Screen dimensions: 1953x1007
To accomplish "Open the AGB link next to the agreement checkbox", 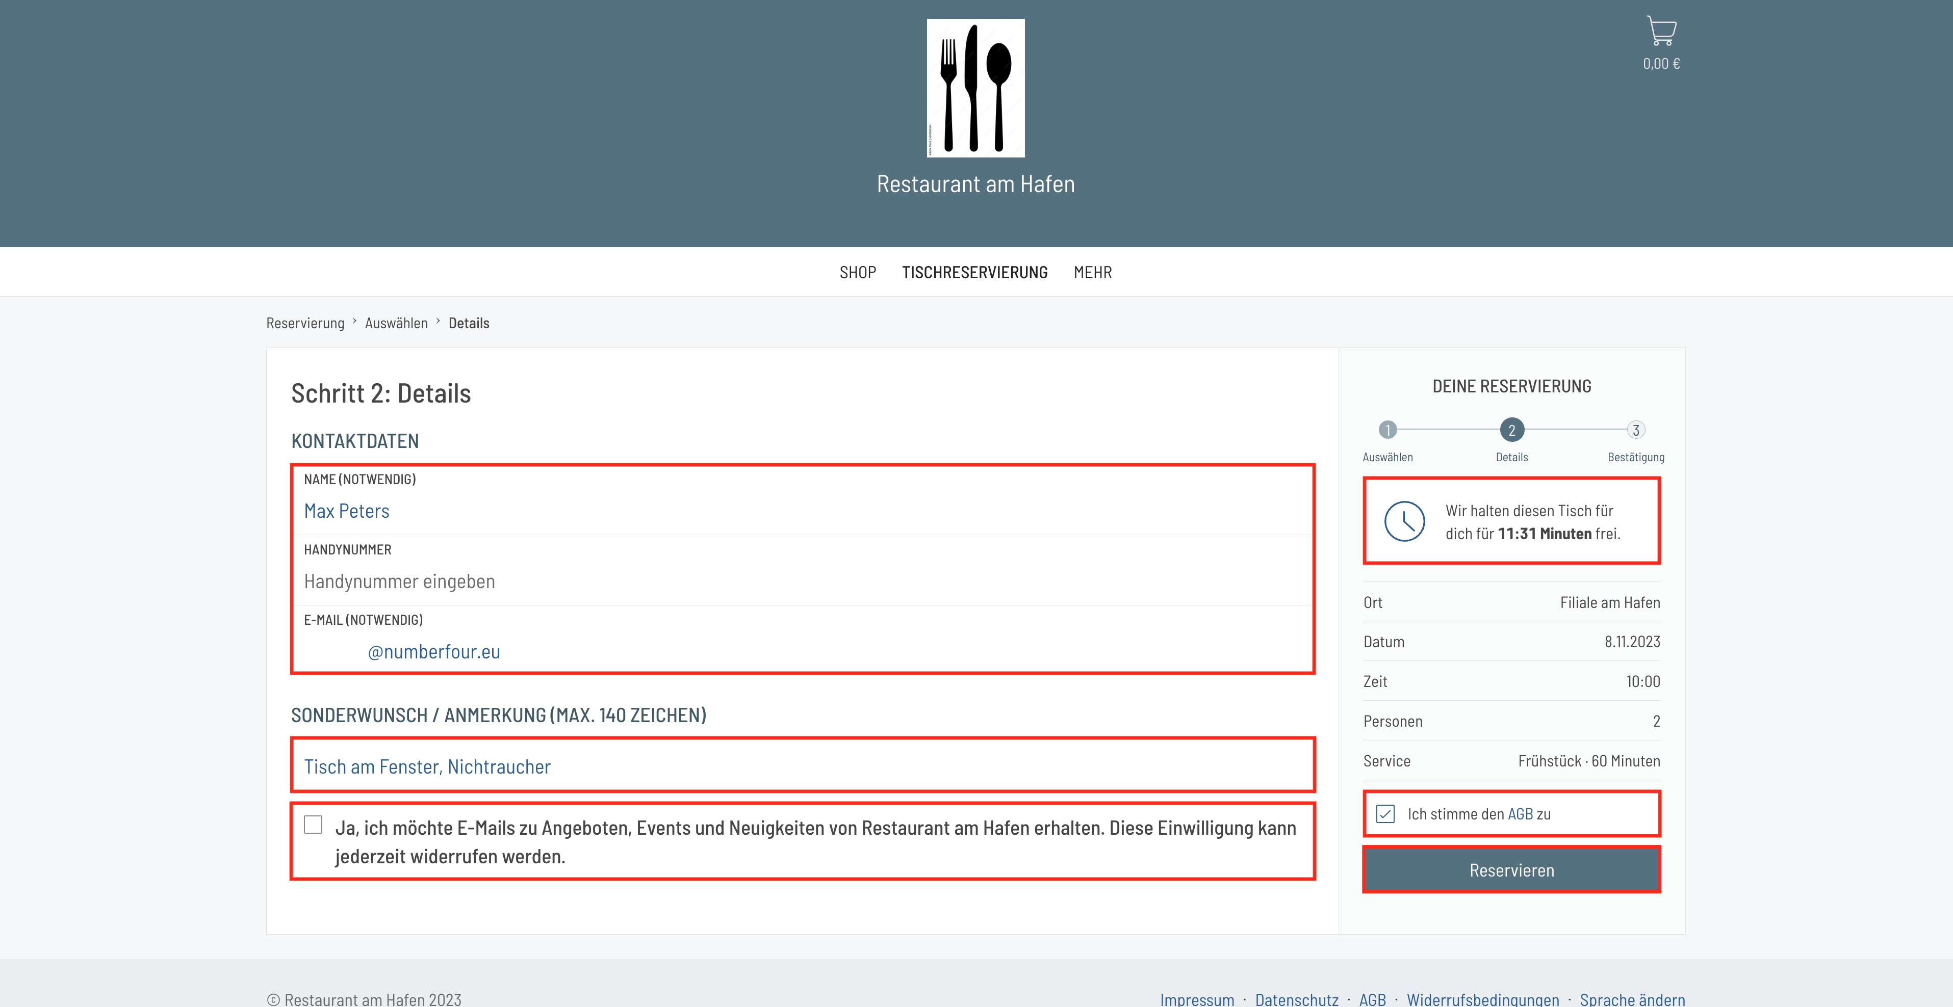I will point(1520,814).
